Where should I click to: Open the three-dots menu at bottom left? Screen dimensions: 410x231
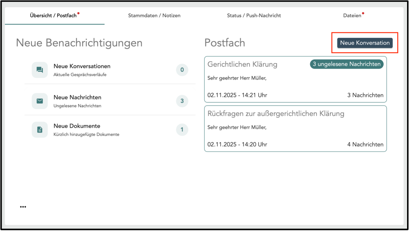pyautogui.click(x=23, y=207)
